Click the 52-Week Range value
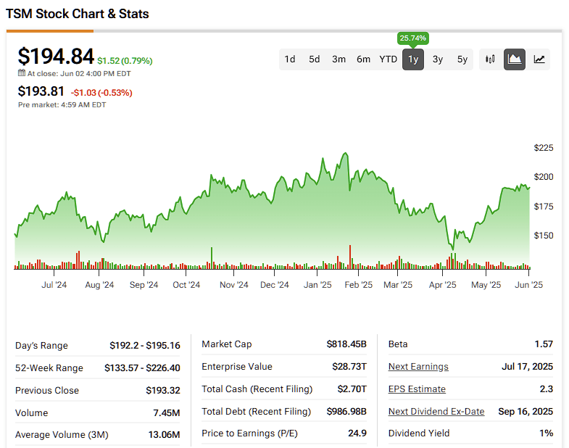569x448 pixels. (x=142, y=368)
